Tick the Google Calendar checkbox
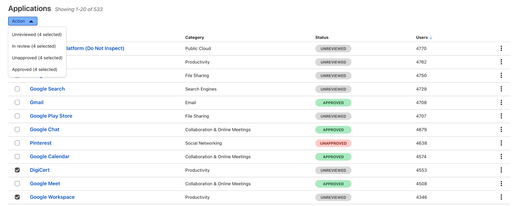 [x=17, y=157]
